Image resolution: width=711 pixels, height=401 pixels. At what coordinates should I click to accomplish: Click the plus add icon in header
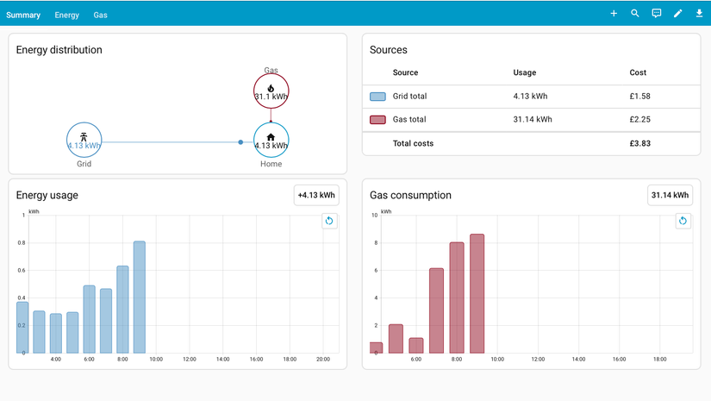pyautogui.click(x=614, y=14)
